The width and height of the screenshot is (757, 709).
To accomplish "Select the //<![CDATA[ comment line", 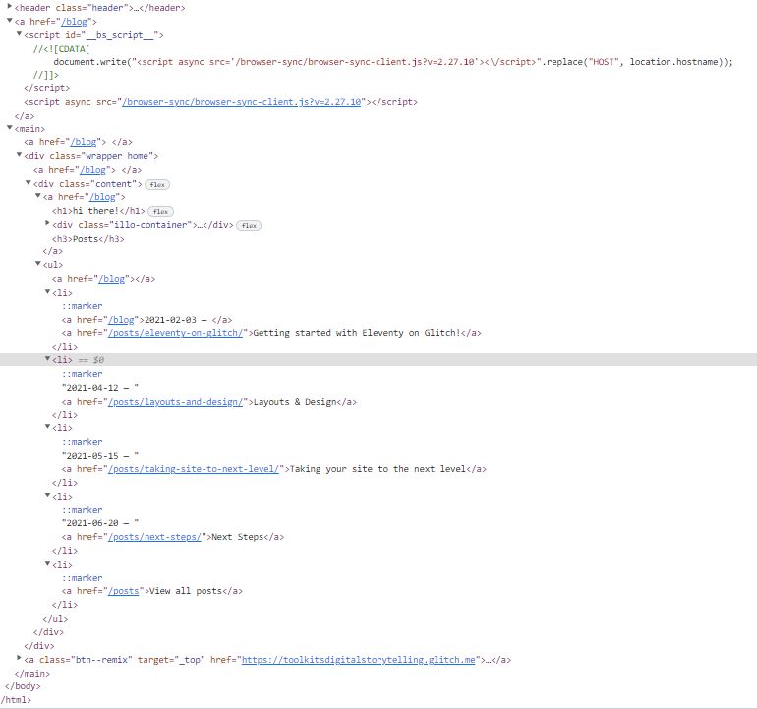I will pos(61,49).
